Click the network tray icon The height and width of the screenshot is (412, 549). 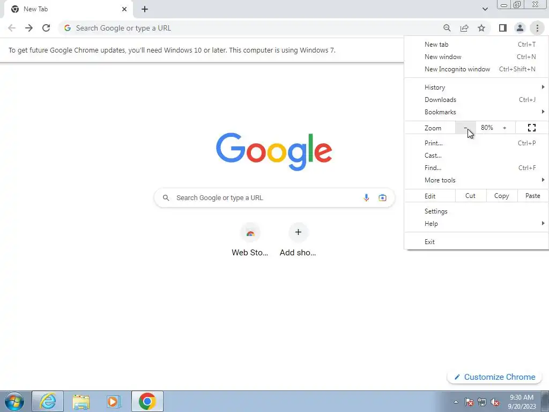tap(482, 402)
